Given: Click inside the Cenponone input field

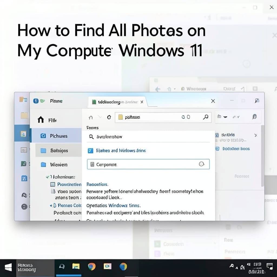Looking at the screenshot, I should click(x=148, y=164).
